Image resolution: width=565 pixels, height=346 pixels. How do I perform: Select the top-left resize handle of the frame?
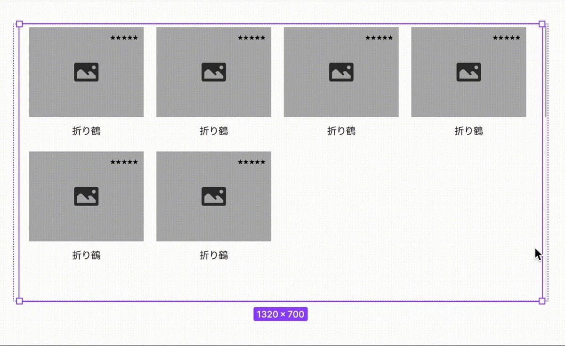19,24
